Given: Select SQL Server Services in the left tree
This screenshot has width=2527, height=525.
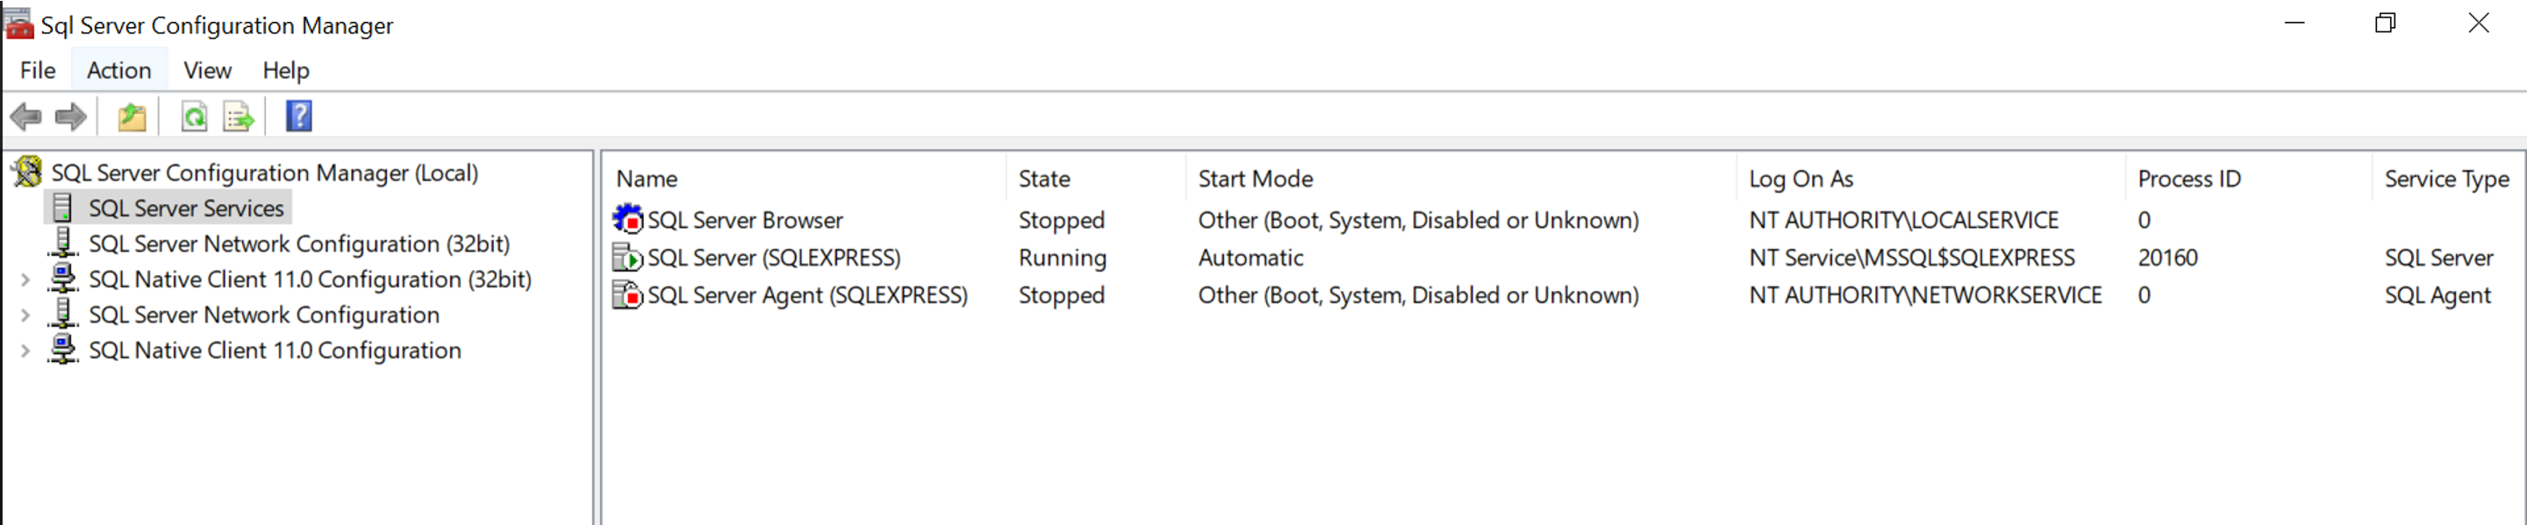Looking at the screenshot, I should (186, 208).
